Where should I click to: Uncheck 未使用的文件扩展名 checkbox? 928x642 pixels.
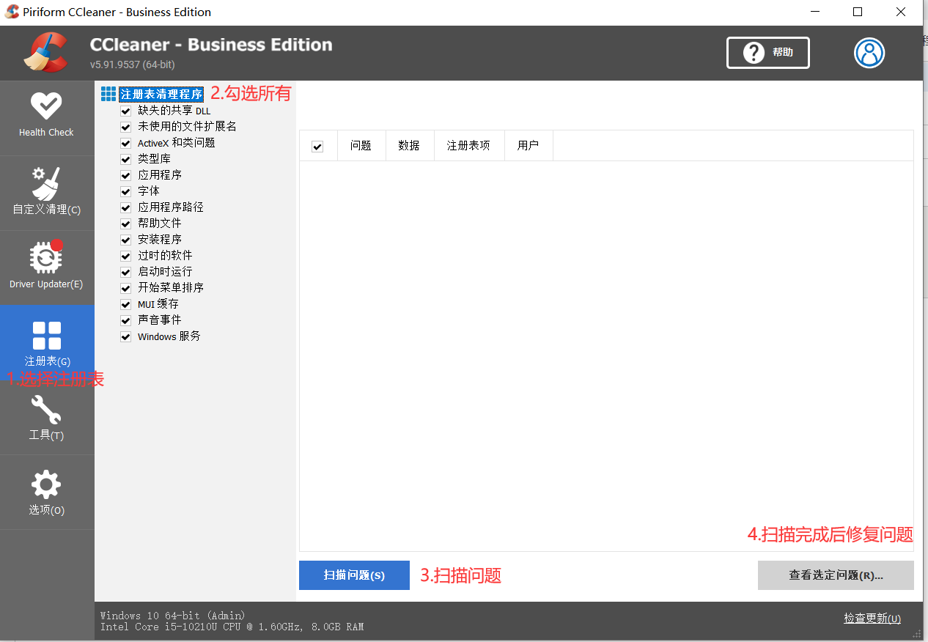click(x=125, y=127)
